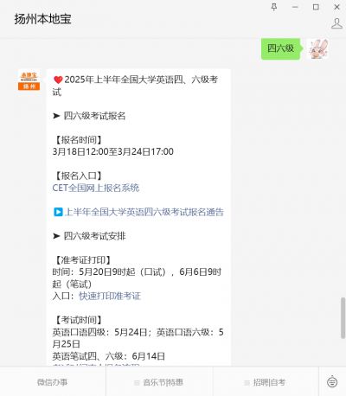Expand the 招聘|自考 menu
This screenshot has height=396, width=346.
[x=265, y=382]
